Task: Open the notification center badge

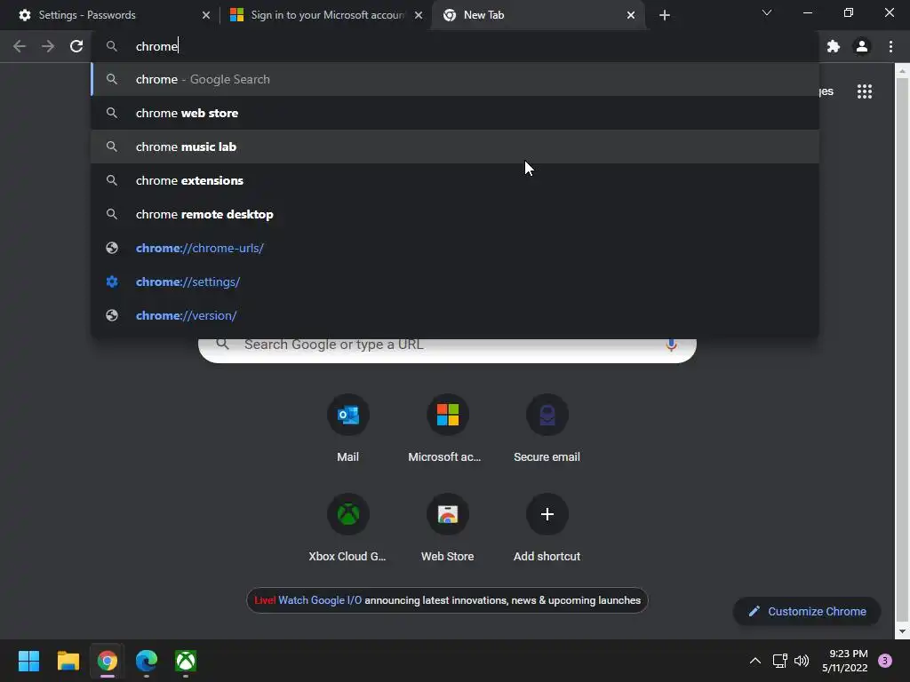Action: pos(885,661)
